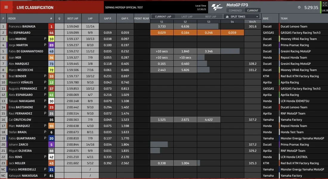328x179 pixels.
Task: Click the S1 sector header
Action: [162, 22]
